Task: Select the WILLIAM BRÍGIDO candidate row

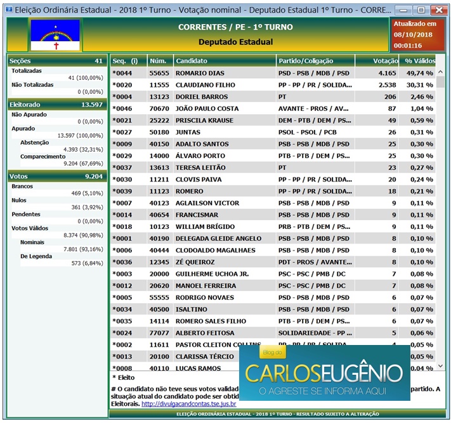Action: coord(273,226)
